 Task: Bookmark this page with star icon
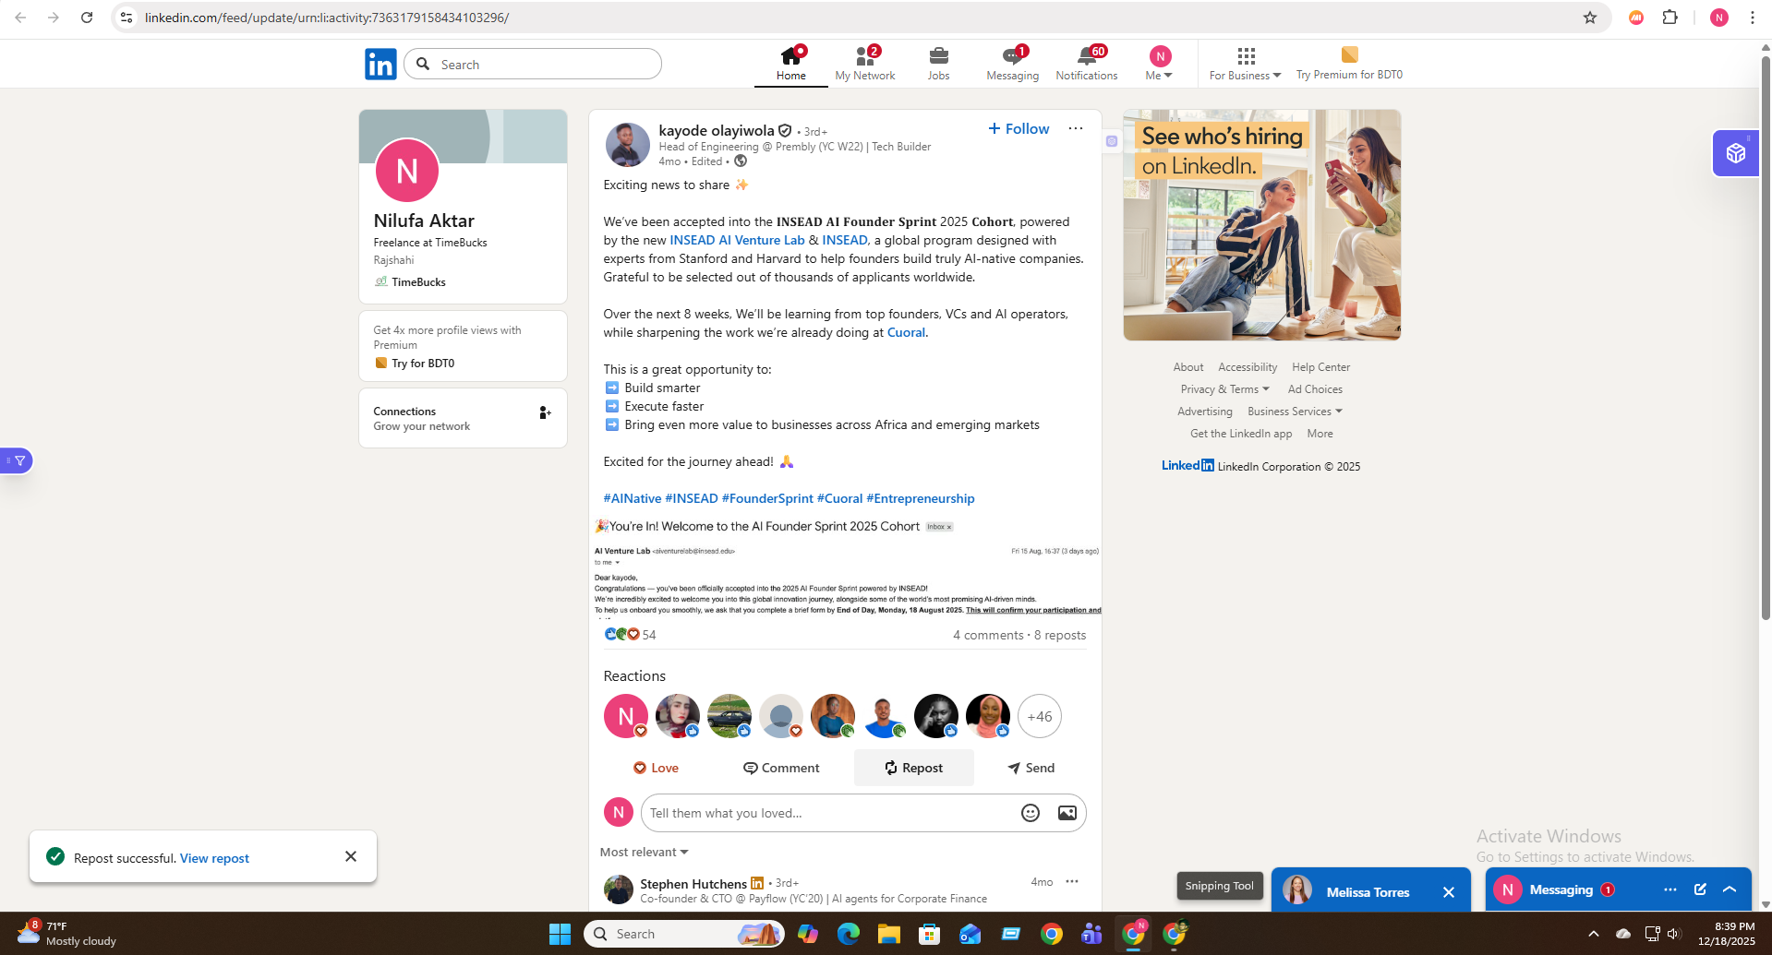(1590, 18)
